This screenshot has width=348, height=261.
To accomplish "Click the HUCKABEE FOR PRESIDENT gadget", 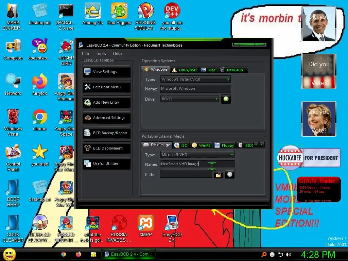I will (309, 158).
